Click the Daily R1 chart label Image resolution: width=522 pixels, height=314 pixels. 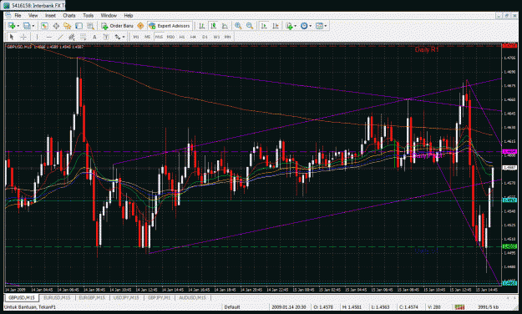coord(427,49)
